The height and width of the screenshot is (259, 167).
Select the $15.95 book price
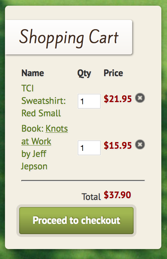pyautogui.click(x=118, y=146)
